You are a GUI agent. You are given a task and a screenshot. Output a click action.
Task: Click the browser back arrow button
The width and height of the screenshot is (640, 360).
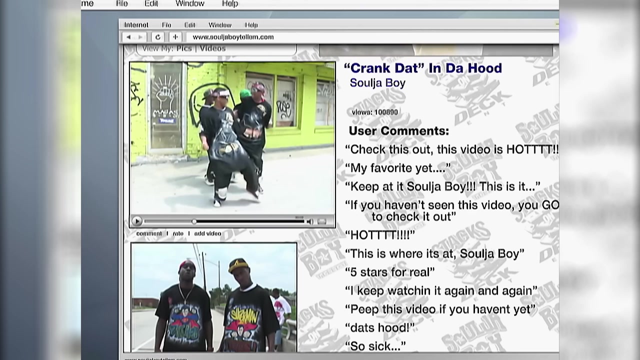(128, 37)
